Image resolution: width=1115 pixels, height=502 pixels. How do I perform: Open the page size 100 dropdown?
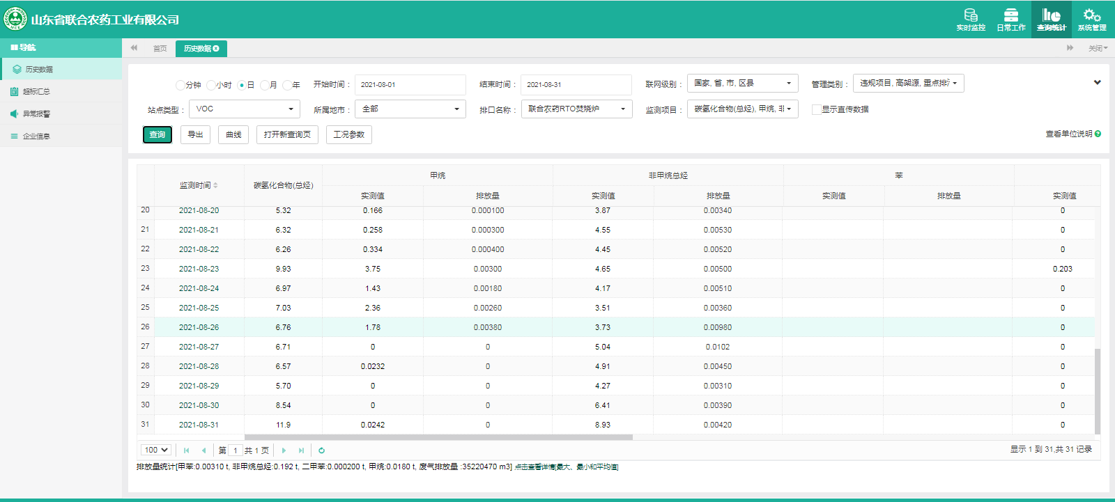click(156, 450)
